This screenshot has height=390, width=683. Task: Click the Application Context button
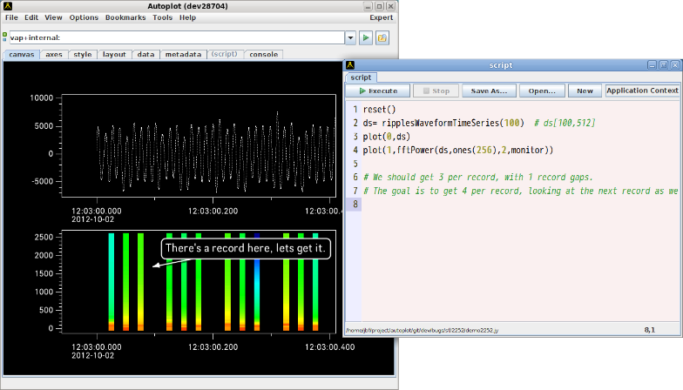click(642, 91)
